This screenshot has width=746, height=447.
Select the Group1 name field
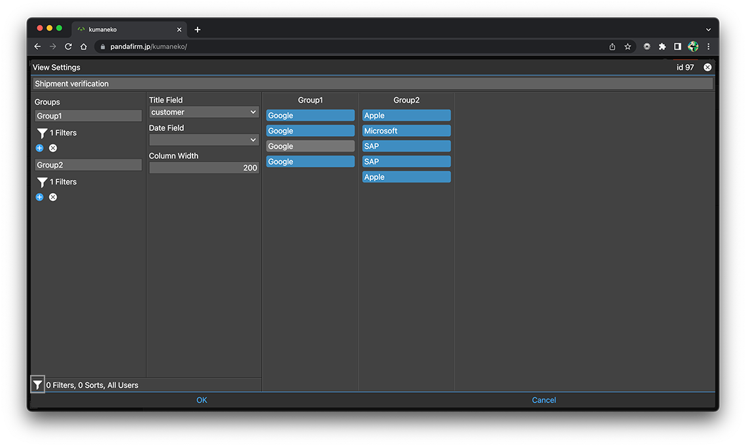(x=88, y=116)
